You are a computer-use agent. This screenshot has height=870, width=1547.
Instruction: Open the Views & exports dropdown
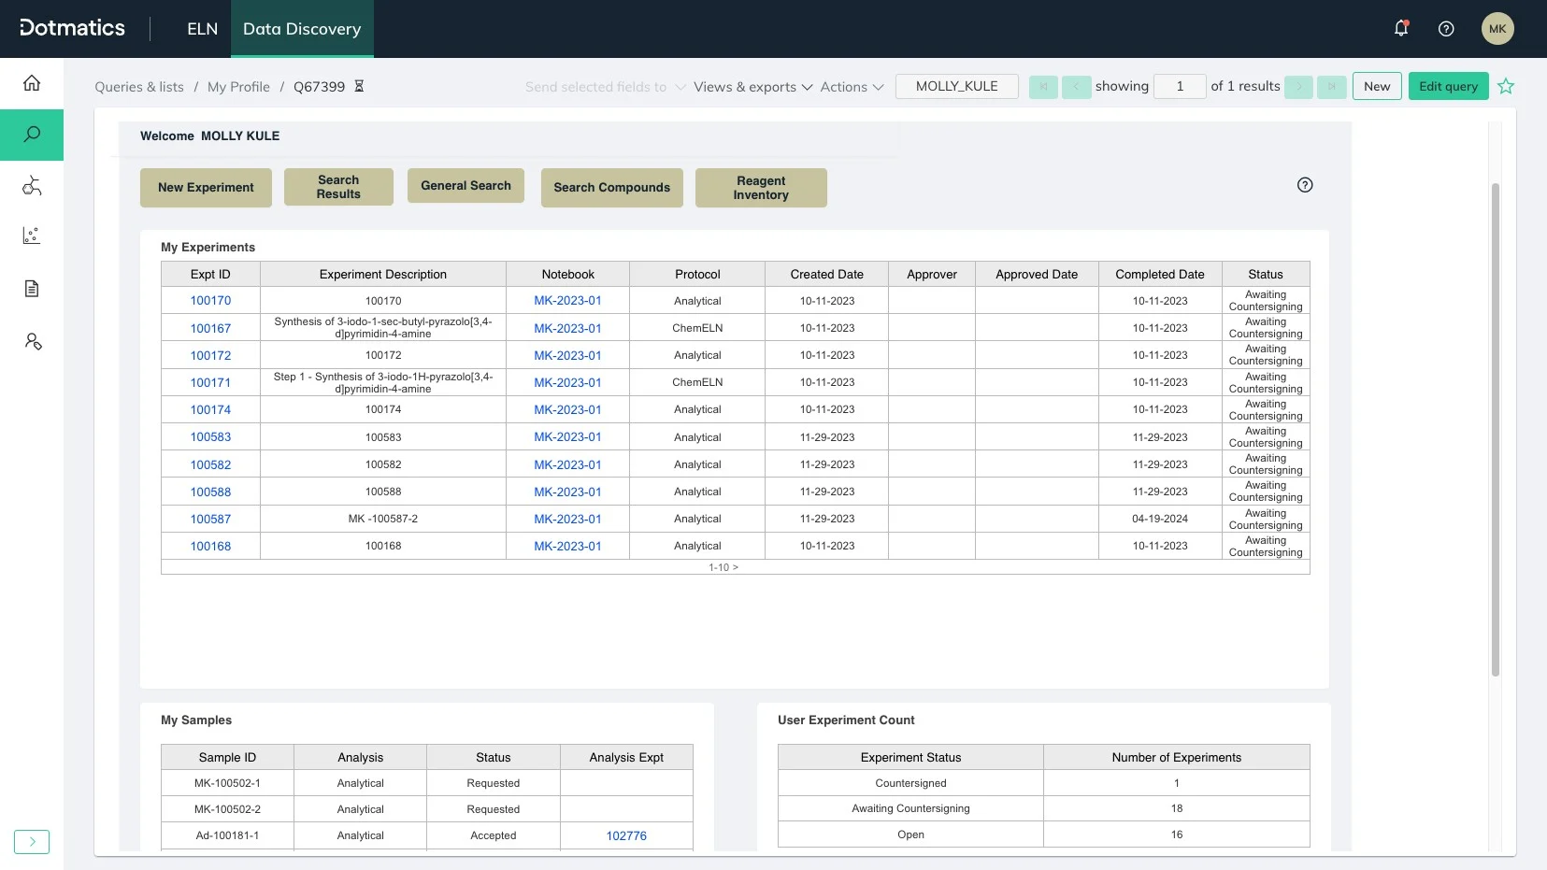(752, 87)
